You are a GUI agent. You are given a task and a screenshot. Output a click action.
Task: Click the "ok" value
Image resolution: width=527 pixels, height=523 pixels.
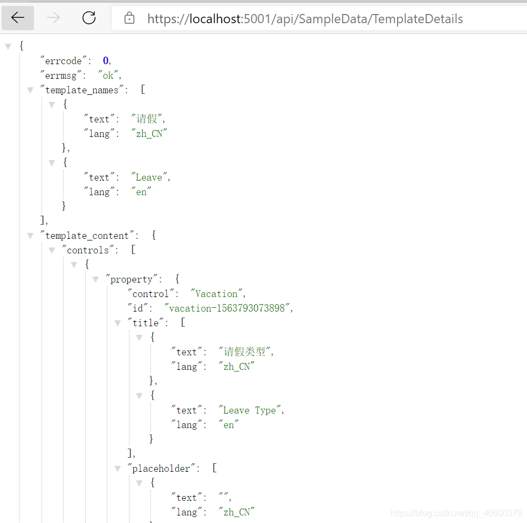tap(108, 75)
